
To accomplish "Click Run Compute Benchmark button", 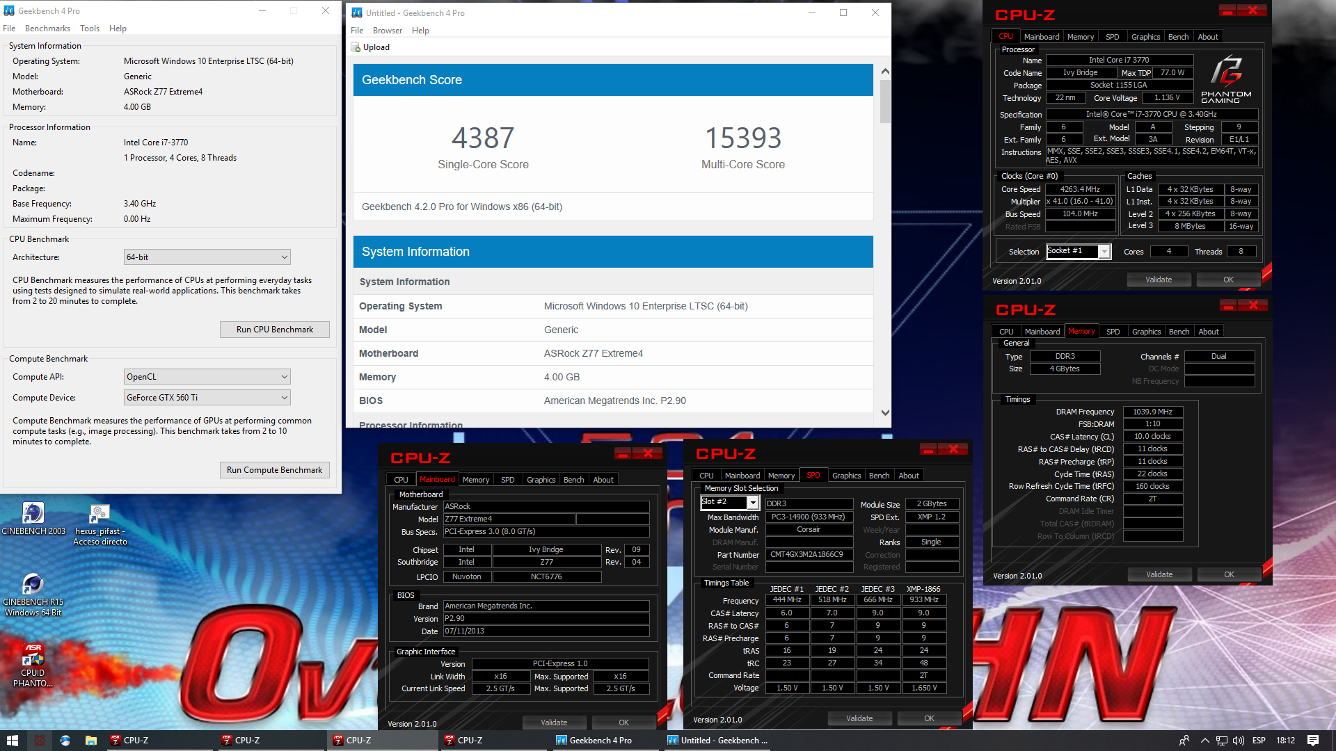I will (275, 470).
